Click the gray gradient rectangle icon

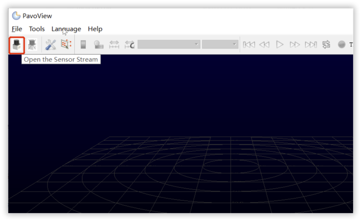(x=83, y=44)
